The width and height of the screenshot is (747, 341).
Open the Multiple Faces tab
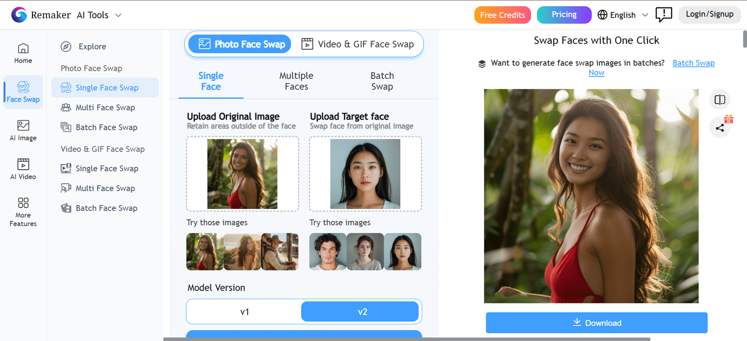pyautogui.click(x=296, y=81)
